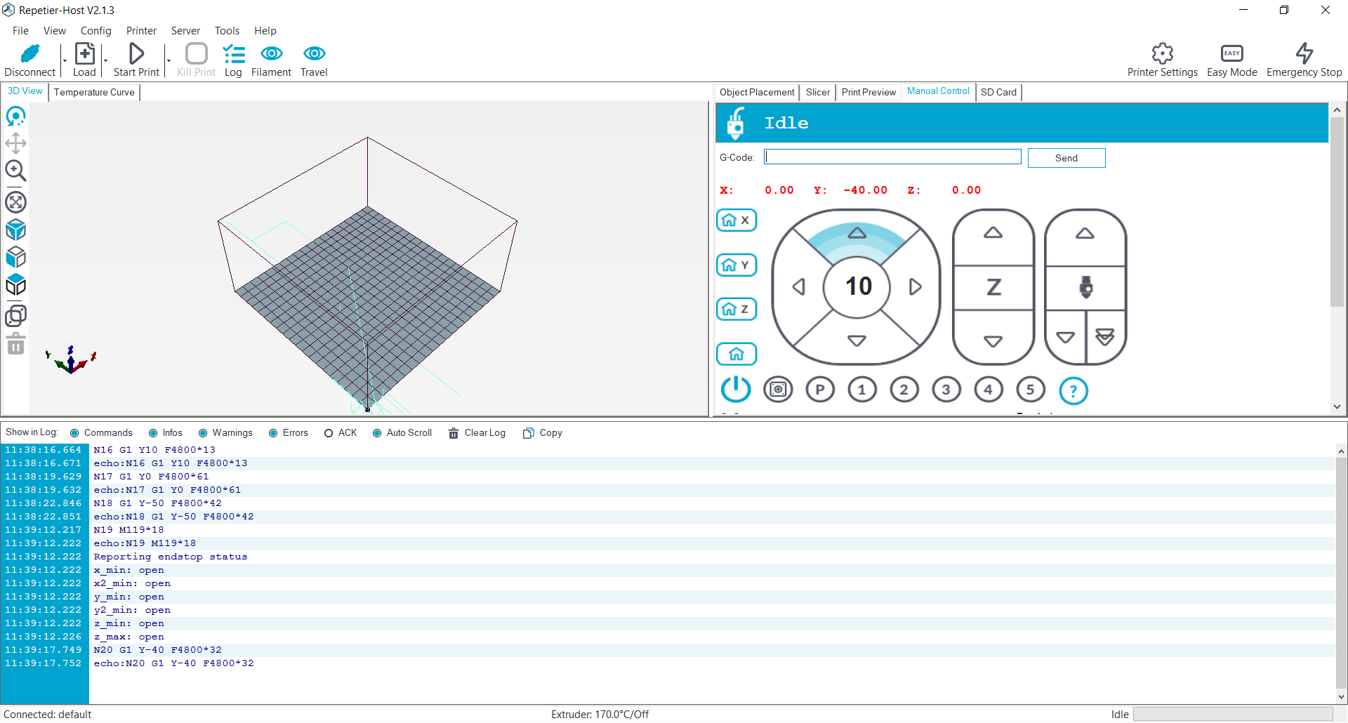Open the Load dropdown arrow
Screen dimensions: 1348x723
105,60
